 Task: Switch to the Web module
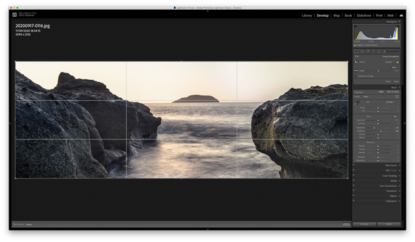390,16
